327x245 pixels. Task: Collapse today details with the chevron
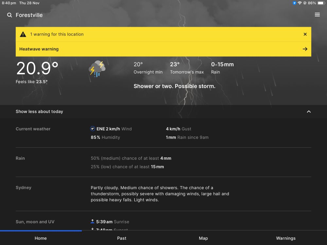[309, 112]
